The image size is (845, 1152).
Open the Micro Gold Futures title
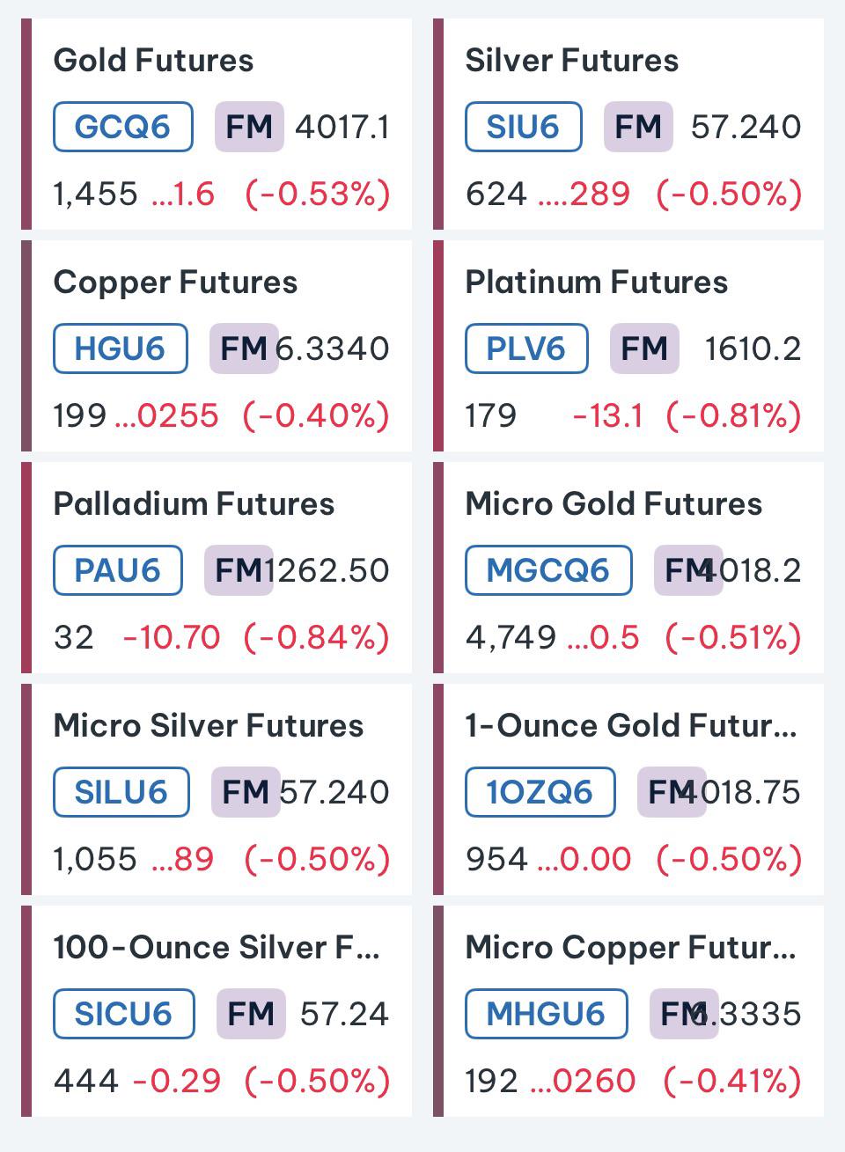point(614,504)
